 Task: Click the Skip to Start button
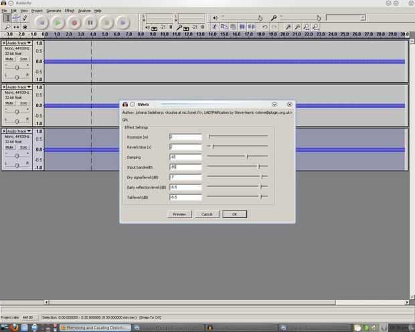pyautogui.click(x=41, y=23)
